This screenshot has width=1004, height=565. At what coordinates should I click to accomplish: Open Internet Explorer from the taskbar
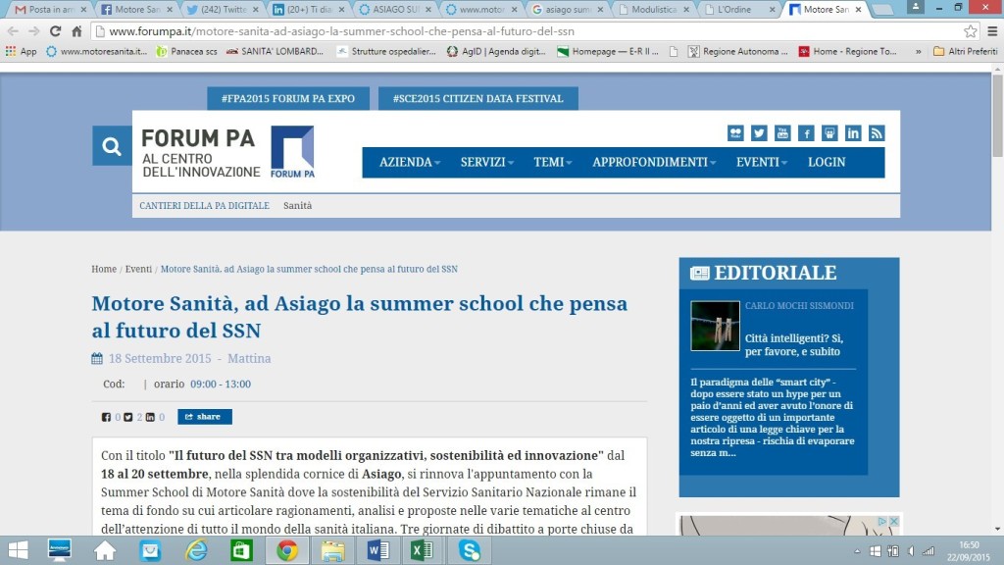pos(196,550)
